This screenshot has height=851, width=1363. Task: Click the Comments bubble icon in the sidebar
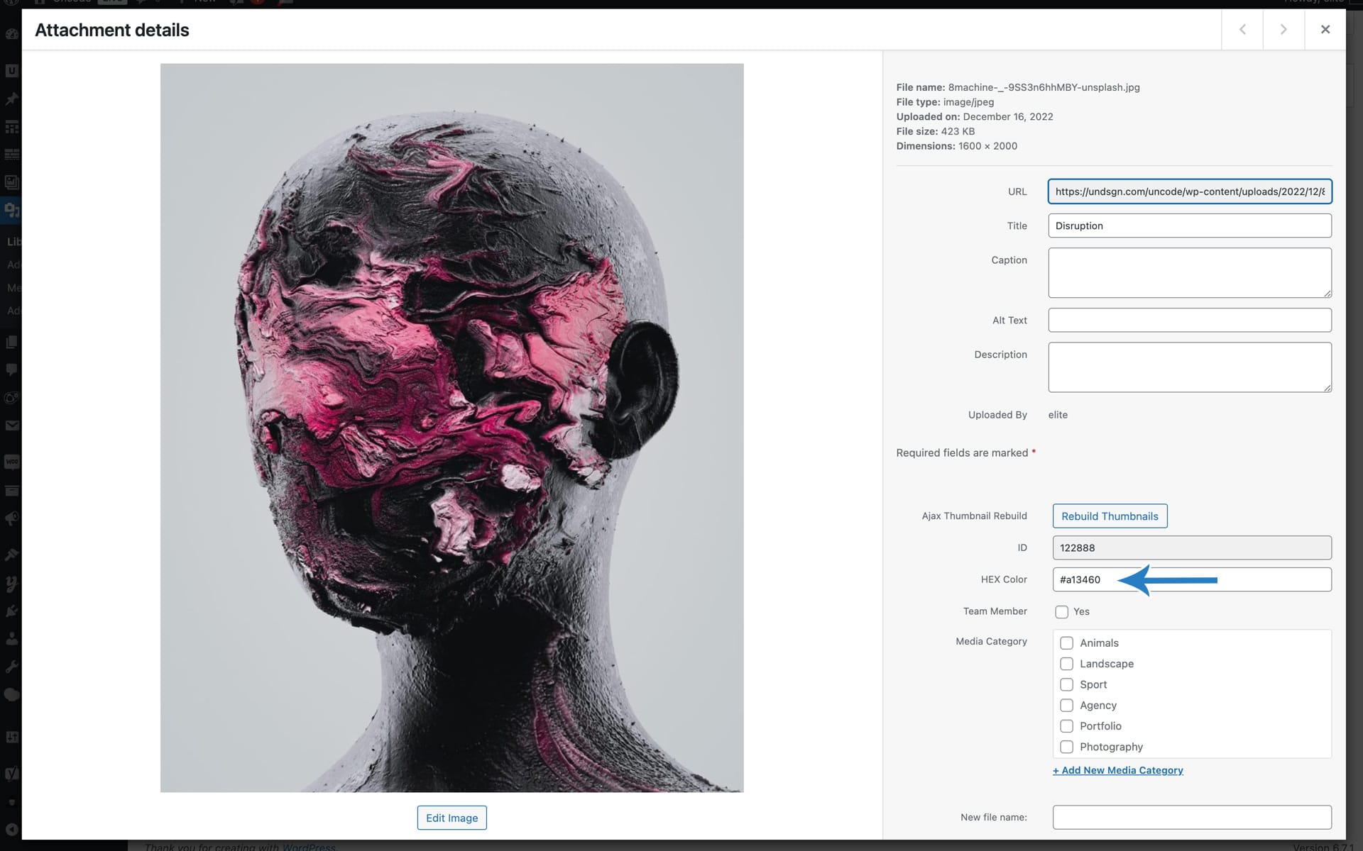pos(11,369)
